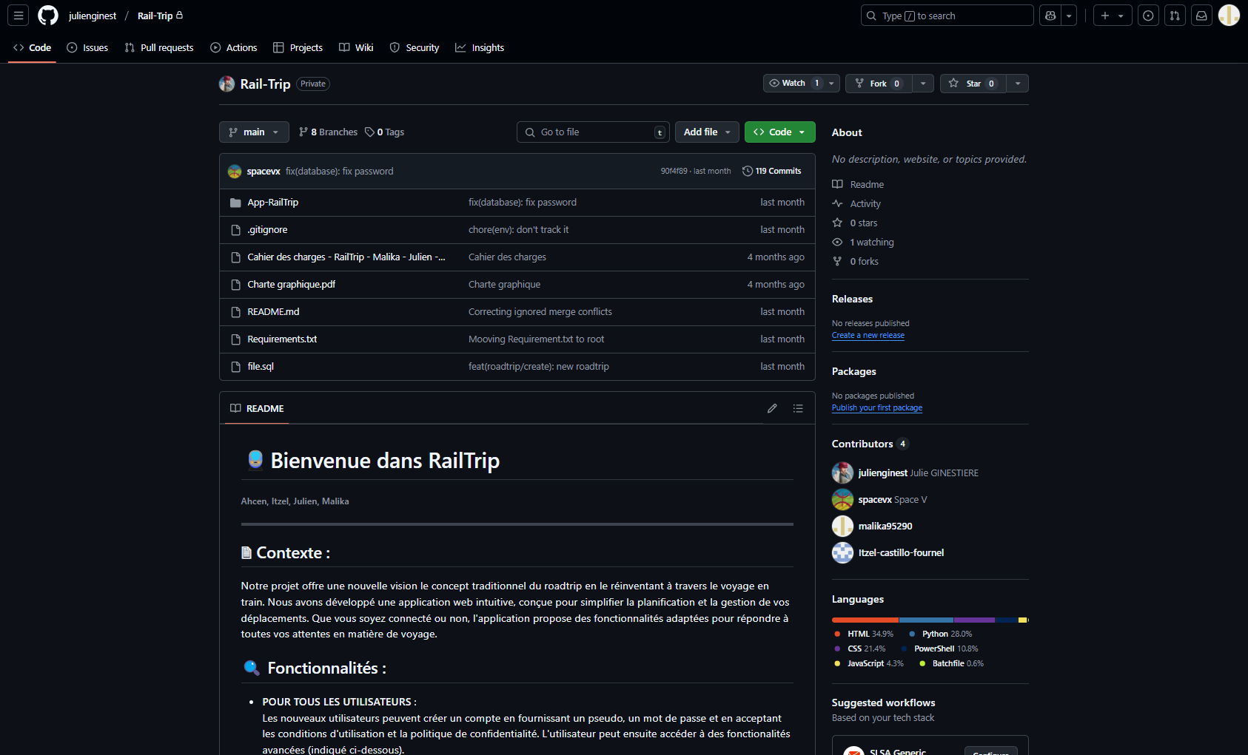Screen dimensions: 1248x755
Task: Switch to the Pull requests tab
Action: click(159, 47)
